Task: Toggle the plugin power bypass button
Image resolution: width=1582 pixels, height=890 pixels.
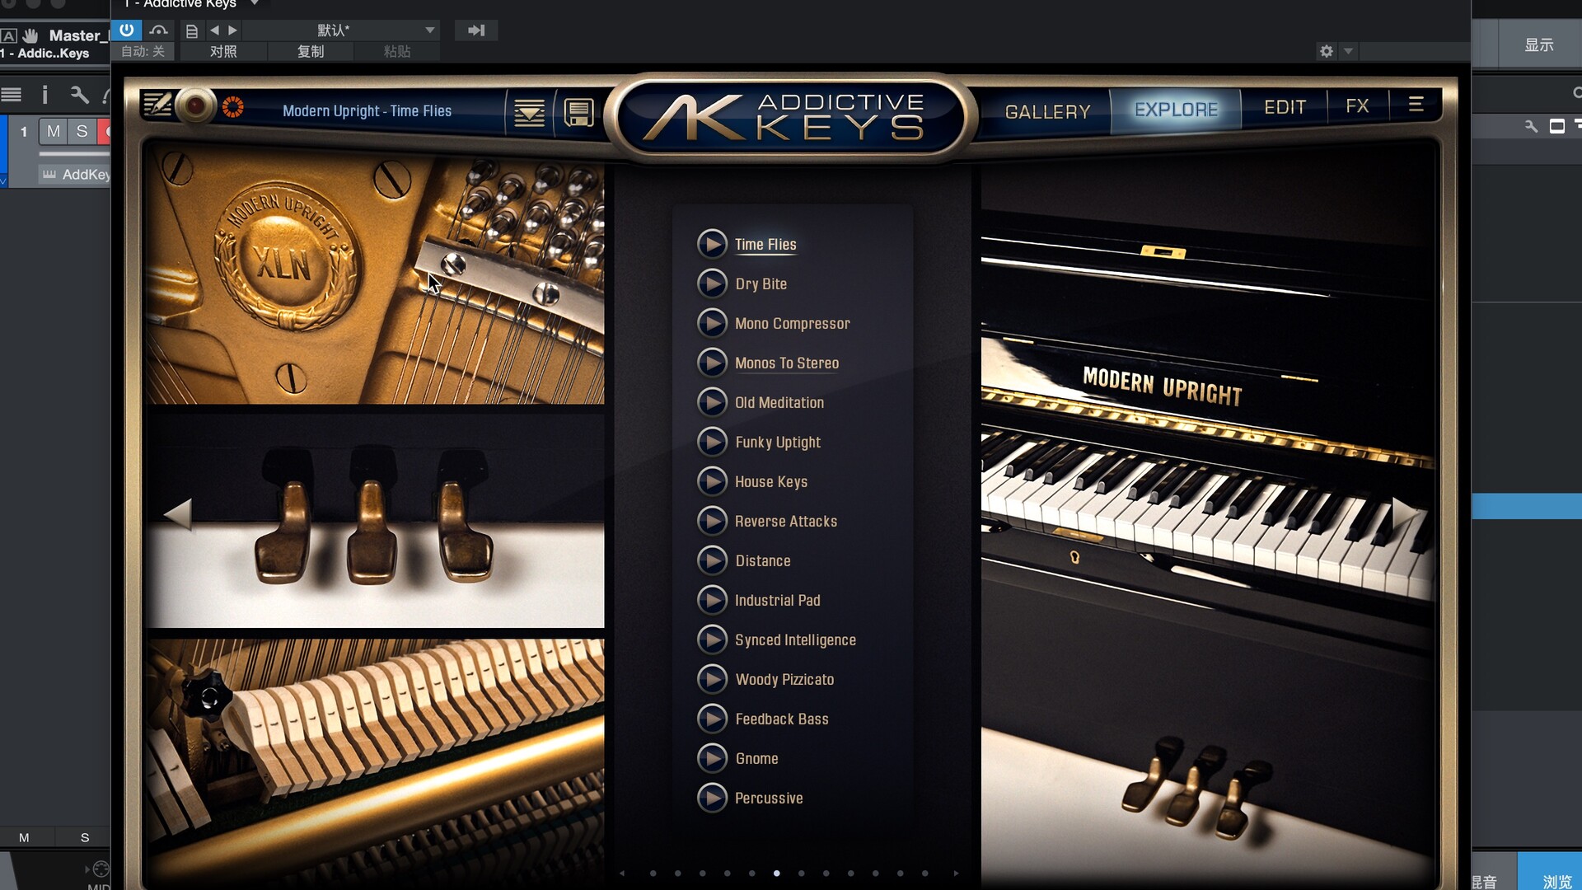Action: click(x=127, y=30)
